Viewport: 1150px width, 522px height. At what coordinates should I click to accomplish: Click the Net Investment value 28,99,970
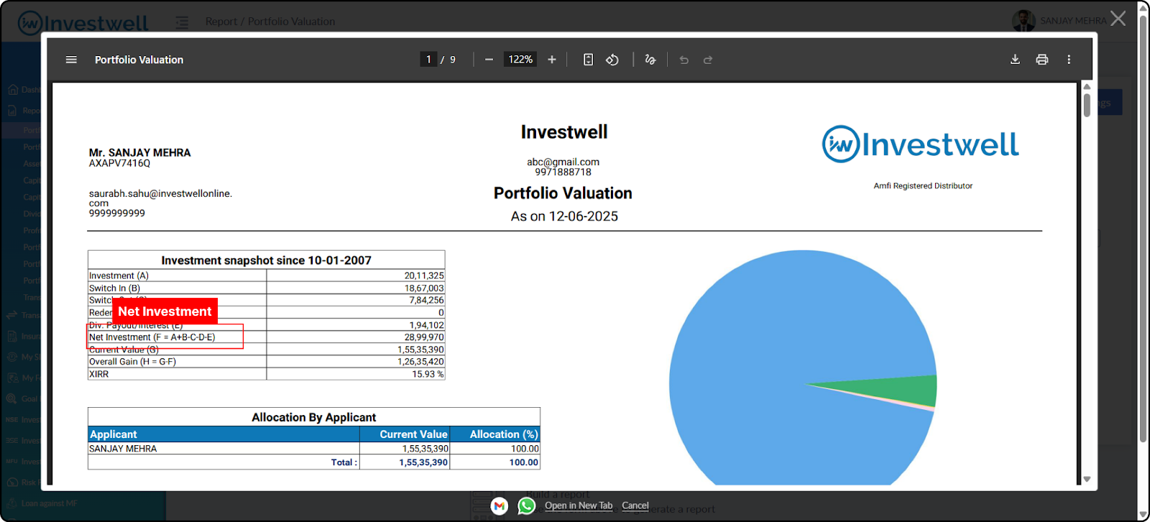[424, 337]
